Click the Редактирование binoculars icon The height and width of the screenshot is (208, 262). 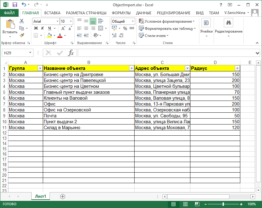pyautogui.click(x=229, y=23)
